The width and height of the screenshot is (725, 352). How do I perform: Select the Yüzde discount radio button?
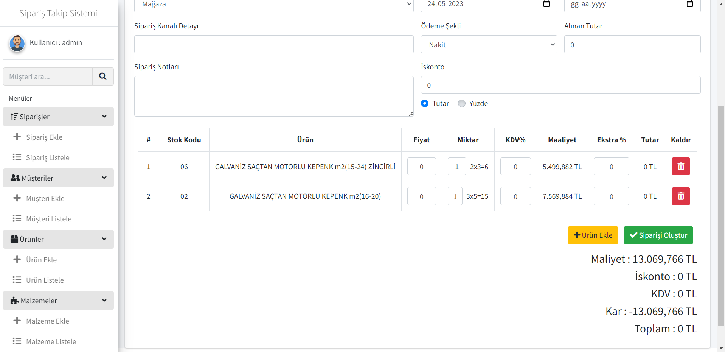point(461,103)
